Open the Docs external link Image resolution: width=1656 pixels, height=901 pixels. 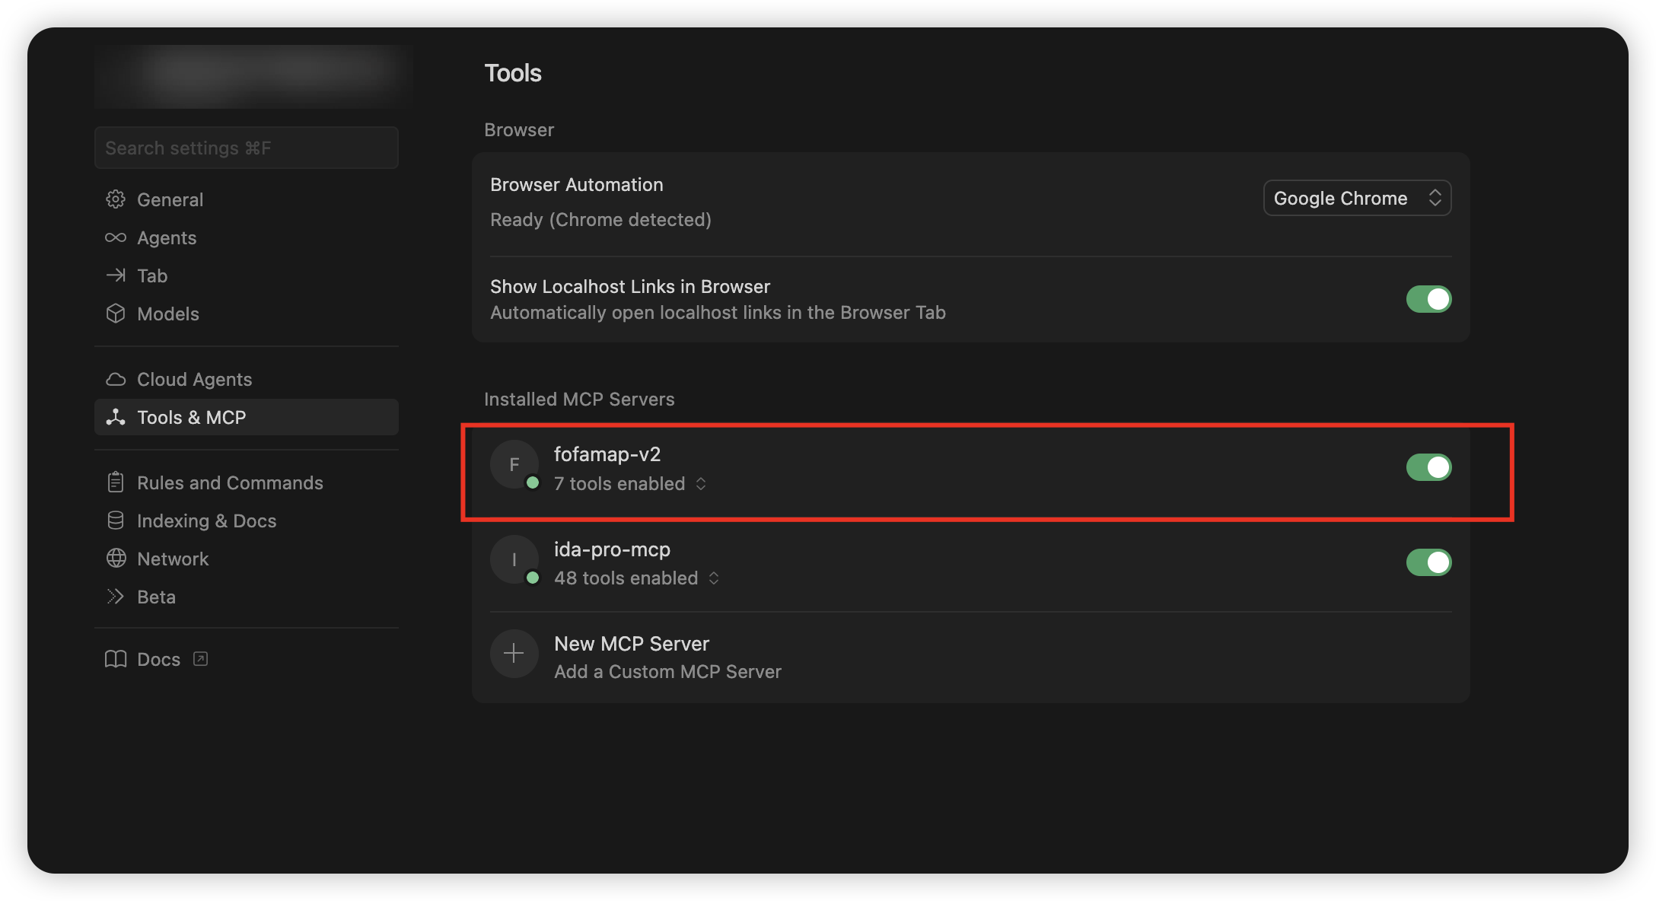coord(158,659)
